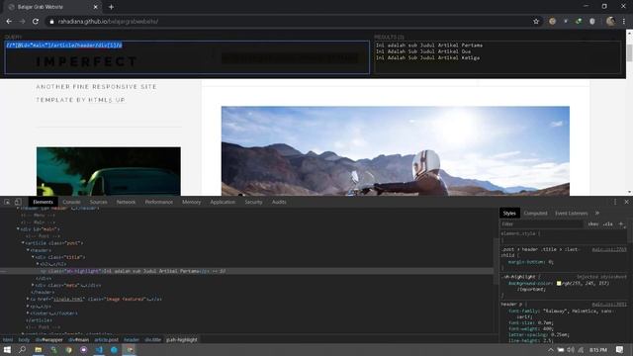Image resolution: width=633 pixels, height=356 pixels.
Task: Click the browser Forward arrow
Action: click(x=22, y=22)
